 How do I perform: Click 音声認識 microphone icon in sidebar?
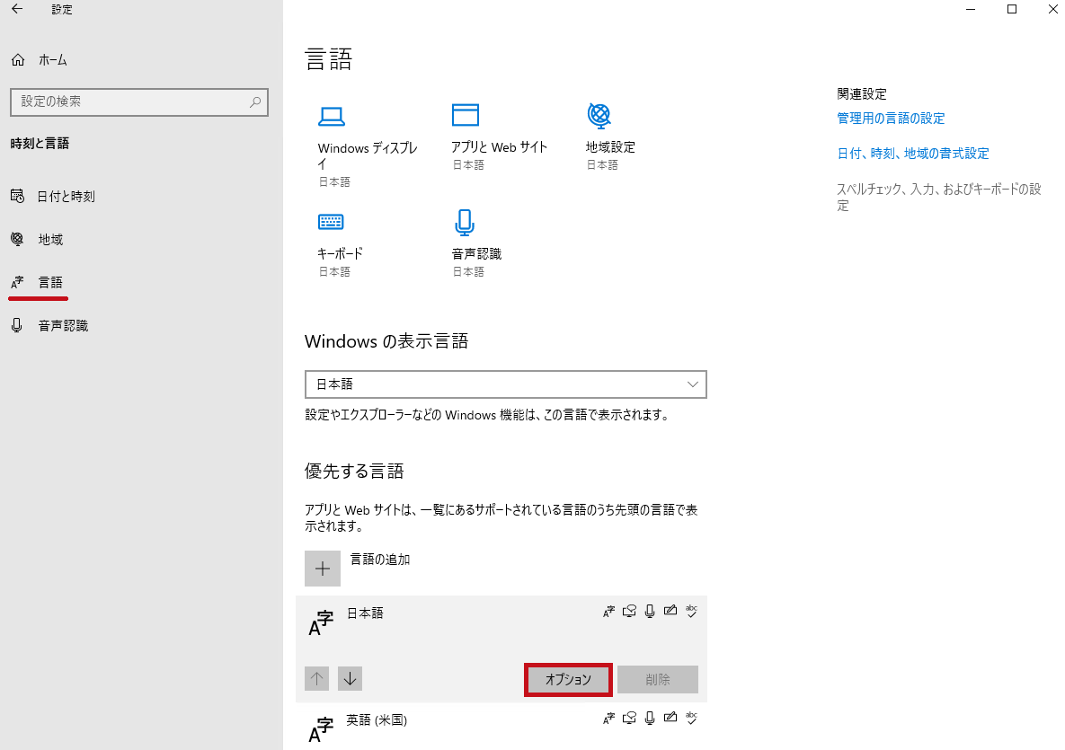17,326
